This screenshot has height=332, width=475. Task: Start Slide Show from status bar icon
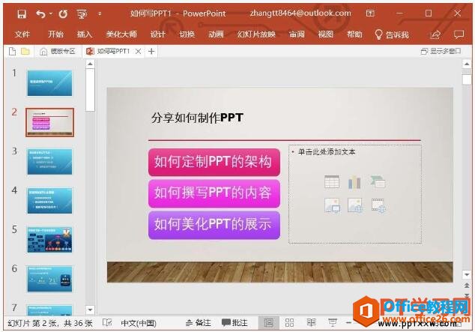(333, 323)
